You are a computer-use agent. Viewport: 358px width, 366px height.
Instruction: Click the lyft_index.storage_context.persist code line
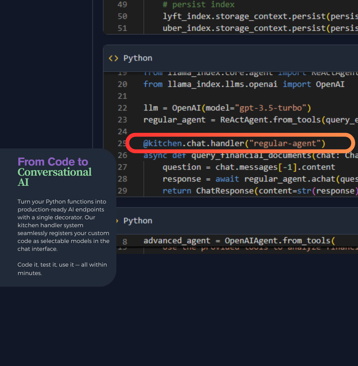(x=260, y=16)
